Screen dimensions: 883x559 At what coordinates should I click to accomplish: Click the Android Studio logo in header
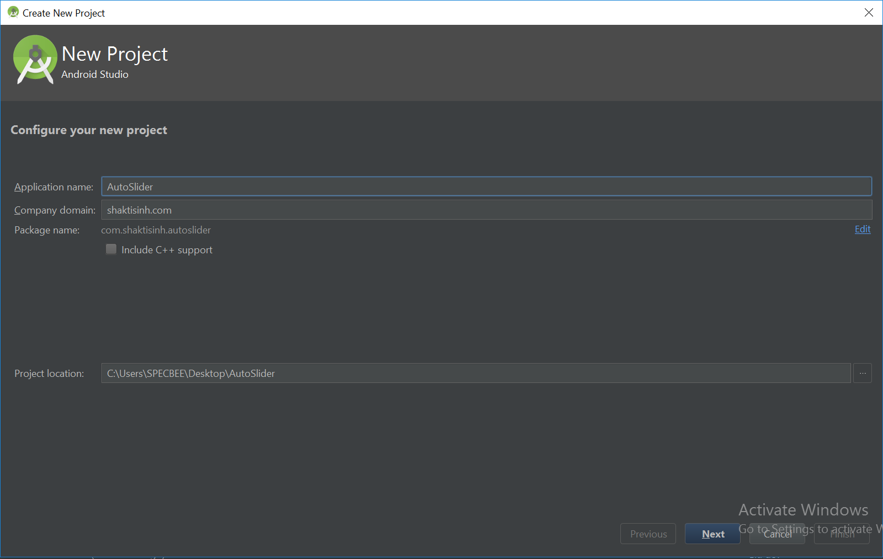pyautogui.click(x=35, y=60)
